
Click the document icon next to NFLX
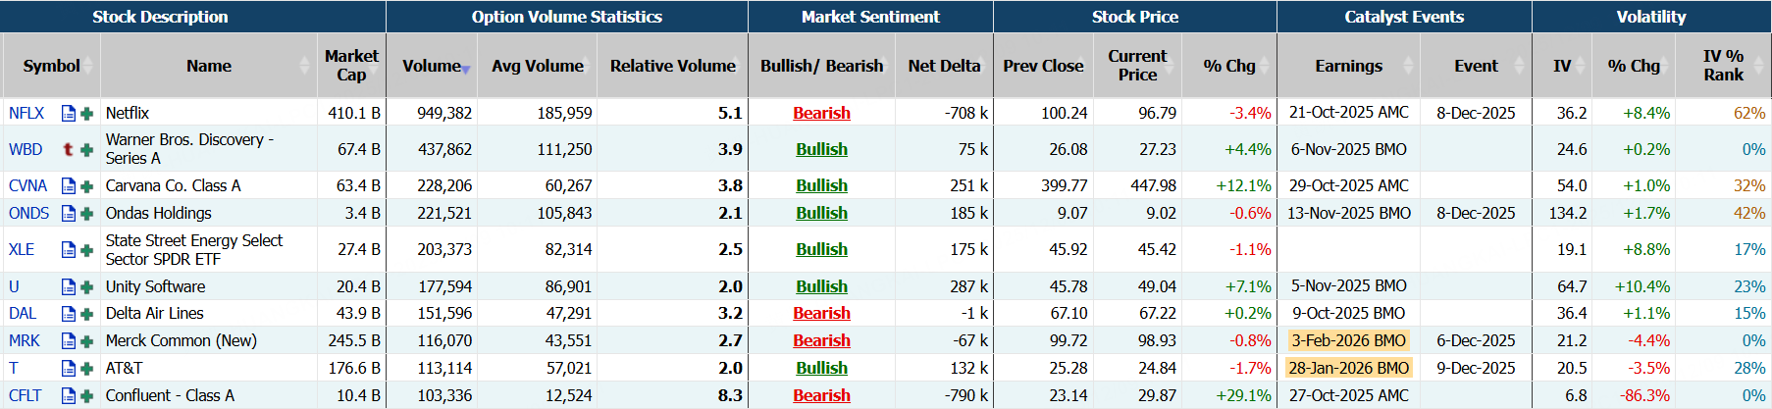click(x=69, y=114)
